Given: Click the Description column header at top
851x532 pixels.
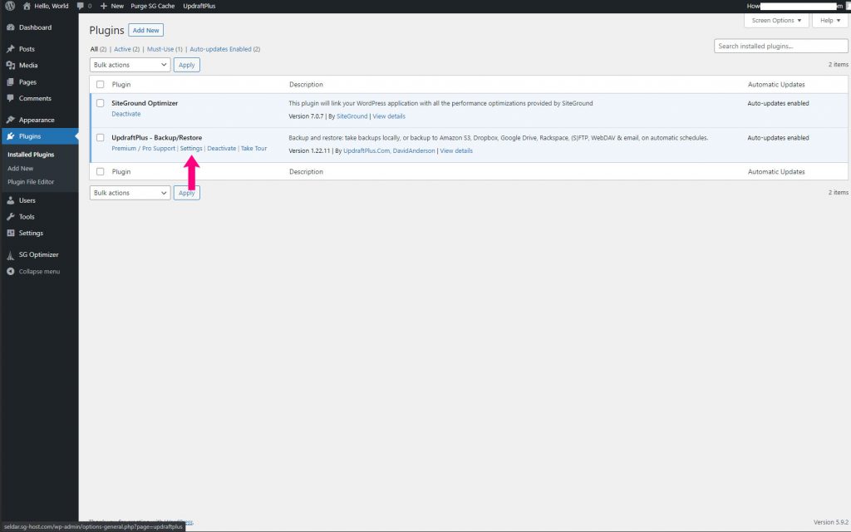Looking at the screenshot, I should point(306,84).
